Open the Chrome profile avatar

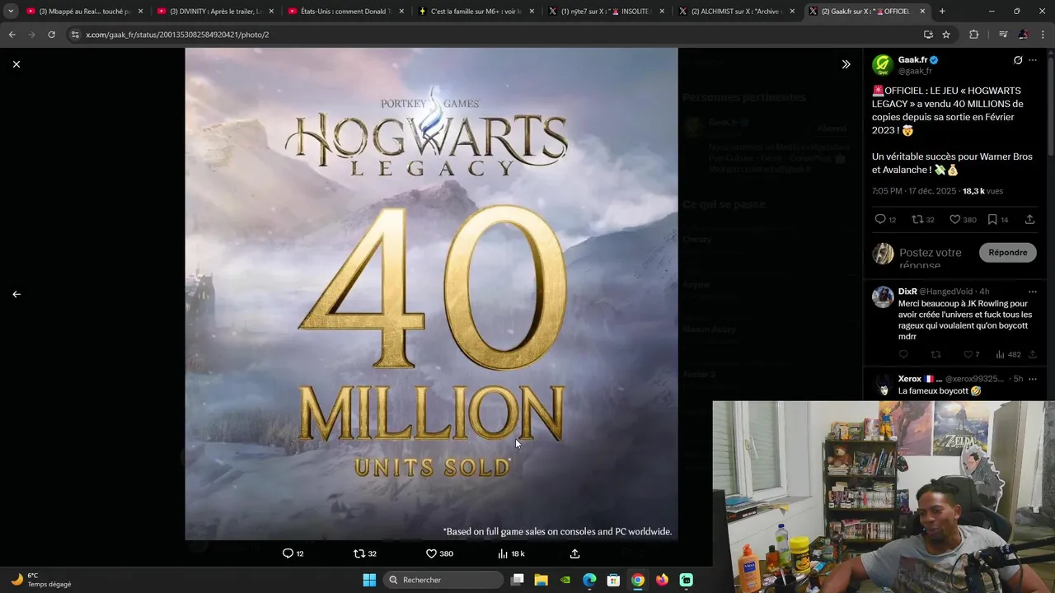[x=1023, y=35]
